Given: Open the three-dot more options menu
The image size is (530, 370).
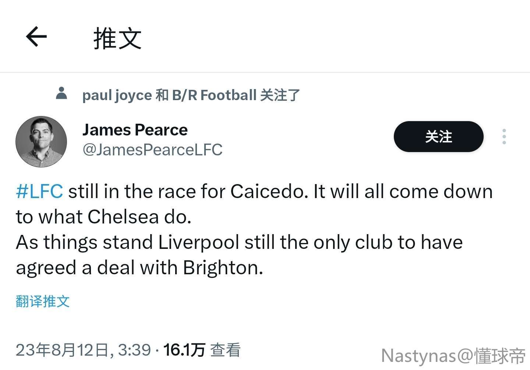Looking at the screenshot, I should 504,137.
